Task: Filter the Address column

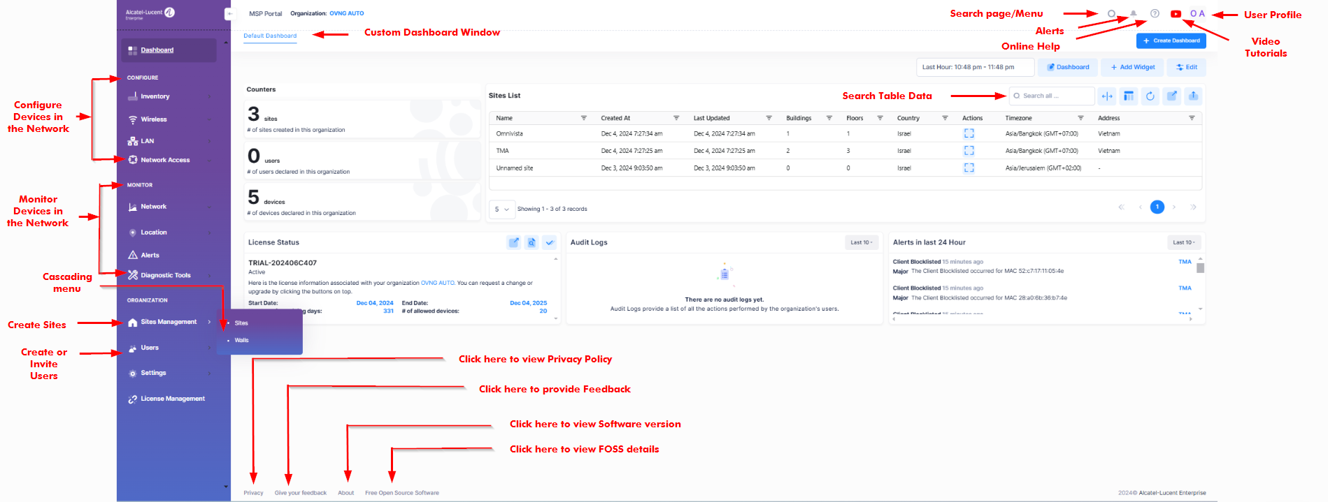Action: (x=1192, y=118)
